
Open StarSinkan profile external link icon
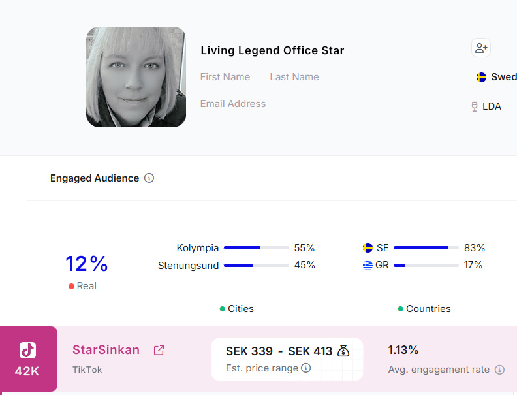pos(159,351)
